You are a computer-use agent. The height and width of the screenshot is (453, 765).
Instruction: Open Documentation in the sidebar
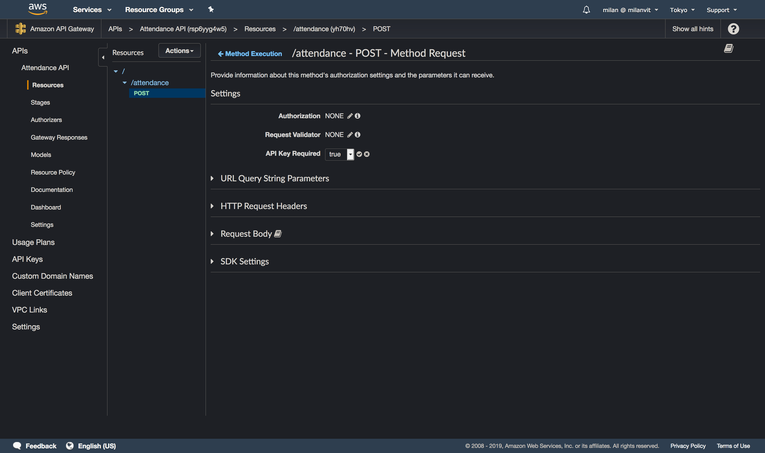[x=52, y=190]
